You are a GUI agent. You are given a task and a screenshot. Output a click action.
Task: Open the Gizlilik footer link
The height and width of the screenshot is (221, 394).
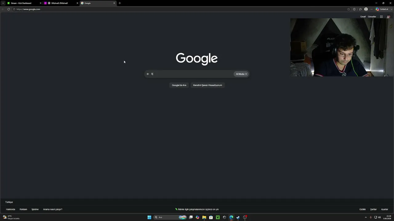tap(363, 209)
